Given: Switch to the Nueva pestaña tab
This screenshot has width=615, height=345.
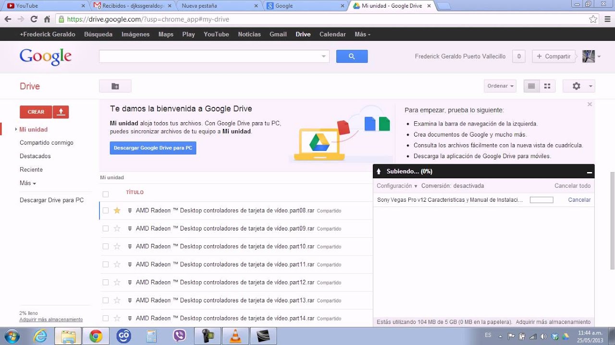Looking at the screenshot, I should [219, 6].
